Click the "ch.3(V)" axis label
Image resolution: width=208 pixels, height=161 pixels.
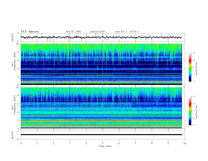(12, 135)
